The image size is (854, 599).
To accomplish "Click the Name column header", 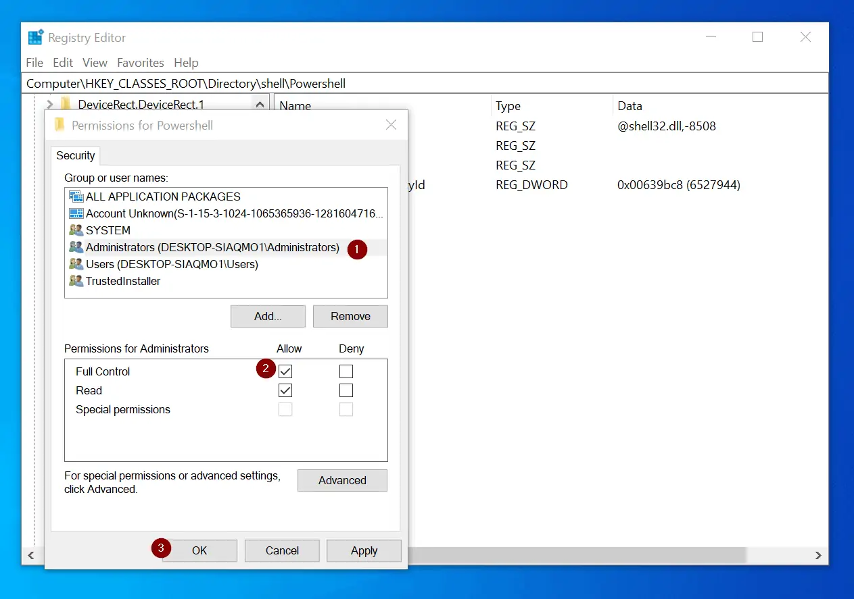I will coord(295,105).
